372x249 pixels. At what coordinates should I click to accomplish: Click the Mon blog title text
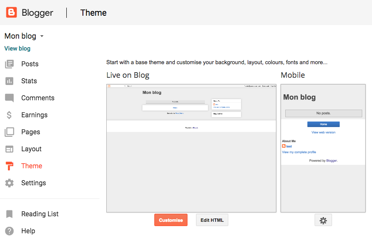pos(20,36)
